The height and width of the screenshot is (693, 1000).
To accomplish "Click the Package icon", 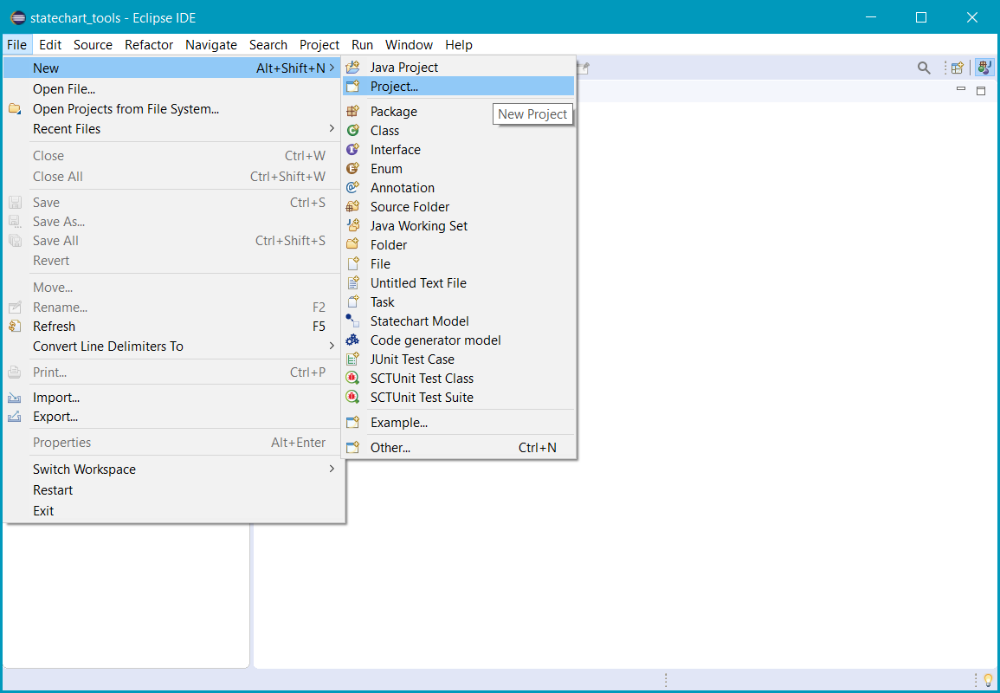I will 352,111.
